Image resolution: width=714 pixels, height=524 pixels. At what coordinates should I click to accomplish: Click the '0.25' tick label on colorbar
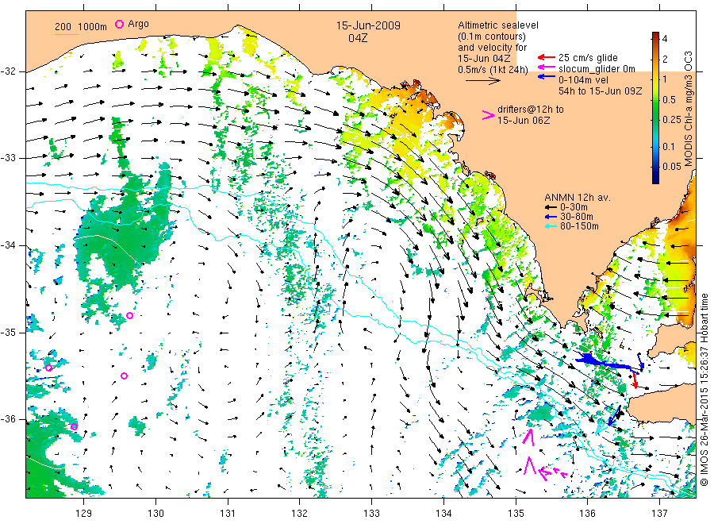tap(672, 120)
